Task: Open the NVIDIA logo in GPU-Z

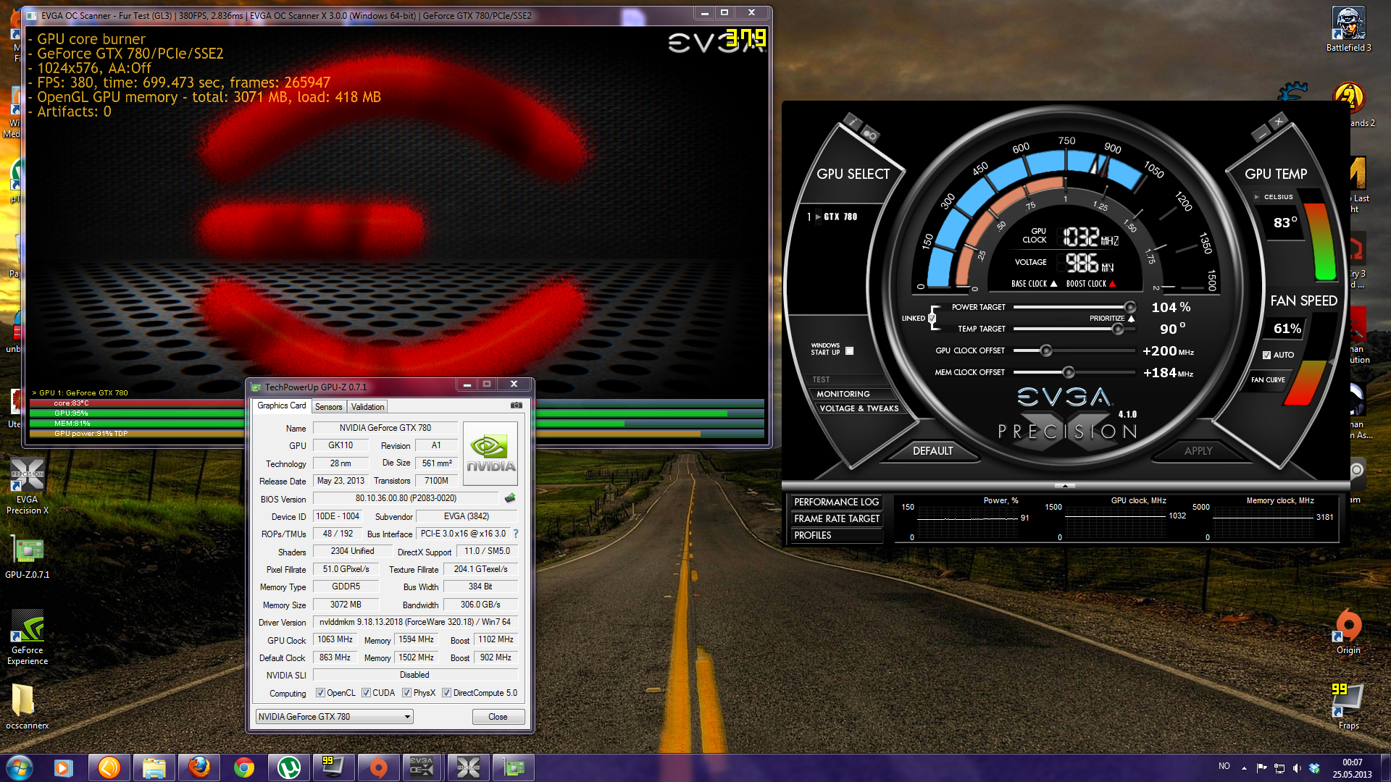Action: [490, 454]
